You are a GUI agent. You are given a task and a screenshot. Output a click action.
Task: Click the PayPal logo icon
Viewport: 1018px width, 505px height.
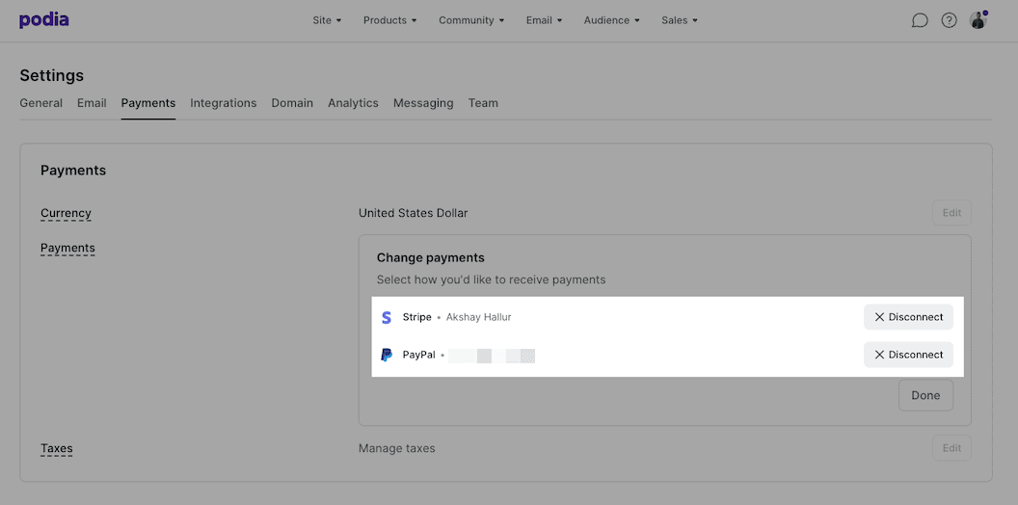click(387, 355)
